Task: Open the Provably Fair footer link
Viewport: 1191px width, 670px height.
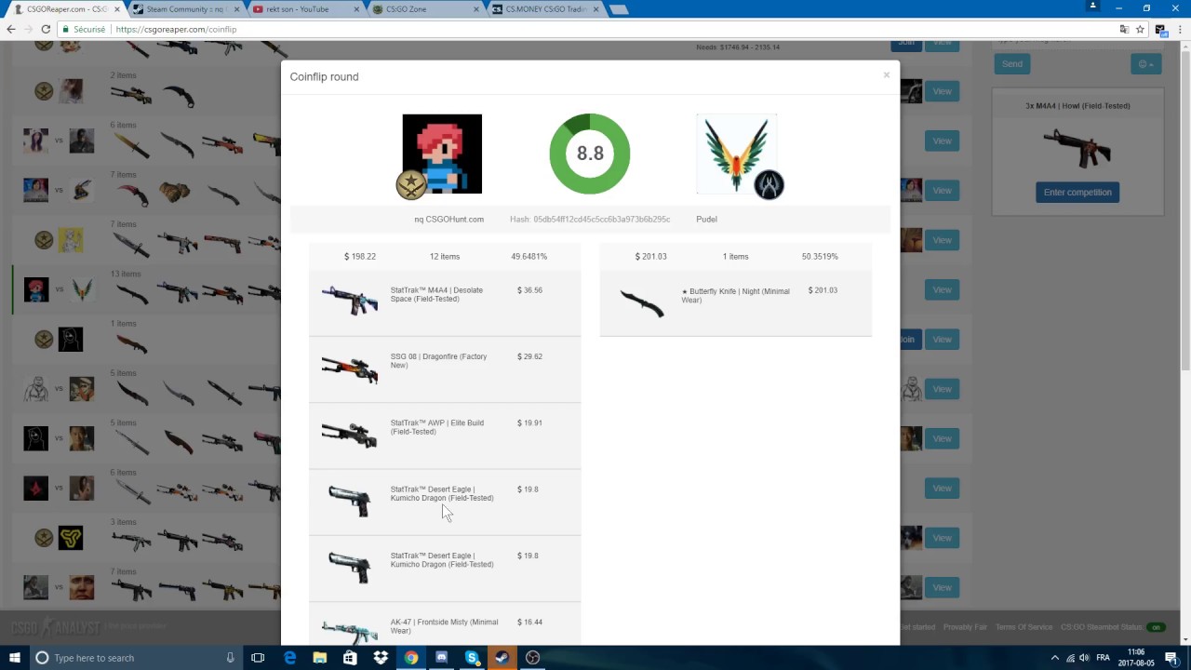Action: pos(965,627)
